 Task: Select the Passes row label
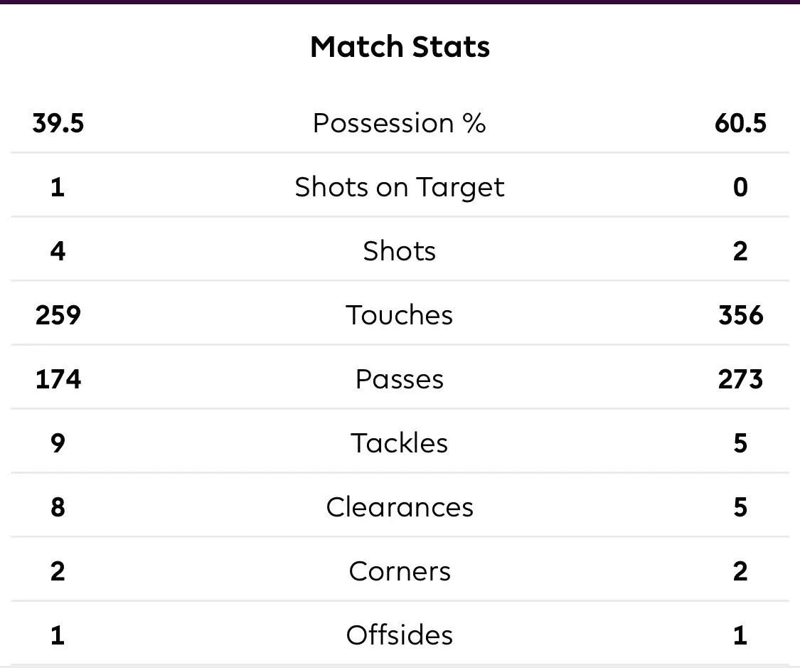click(x=400, y=379)
